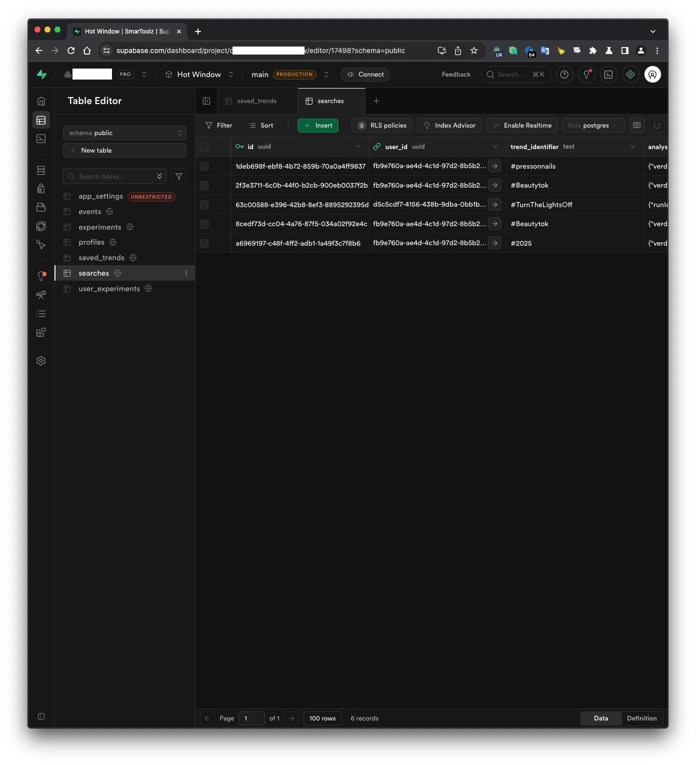Open the Edge Functions sidebar icon
The image size is (696, 765).
coord(41,226)
